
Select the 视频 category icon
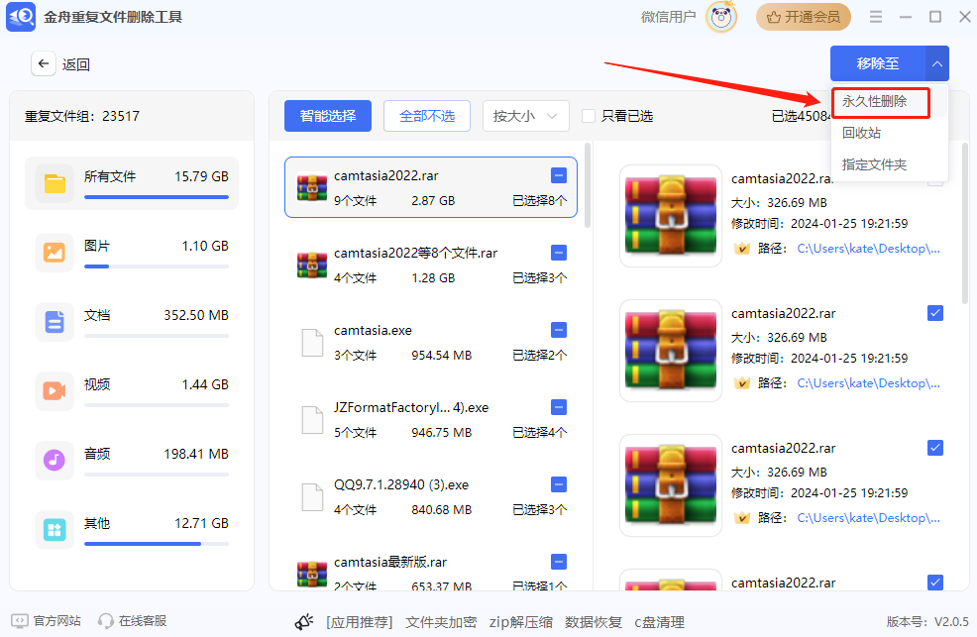tap(54, 391)
